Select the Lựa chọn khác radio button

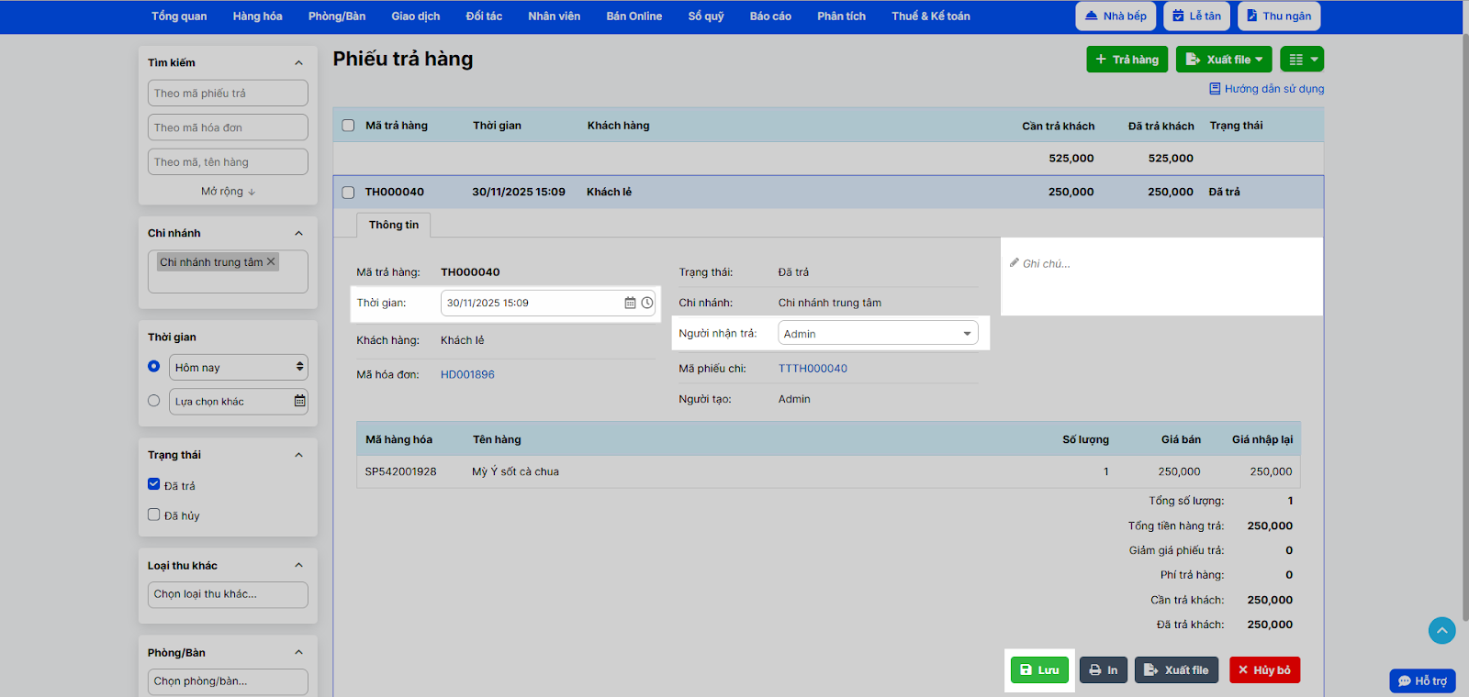154,401
